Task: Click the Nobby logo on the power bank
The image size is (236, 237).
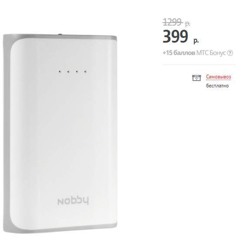Action: click(73, 201)
